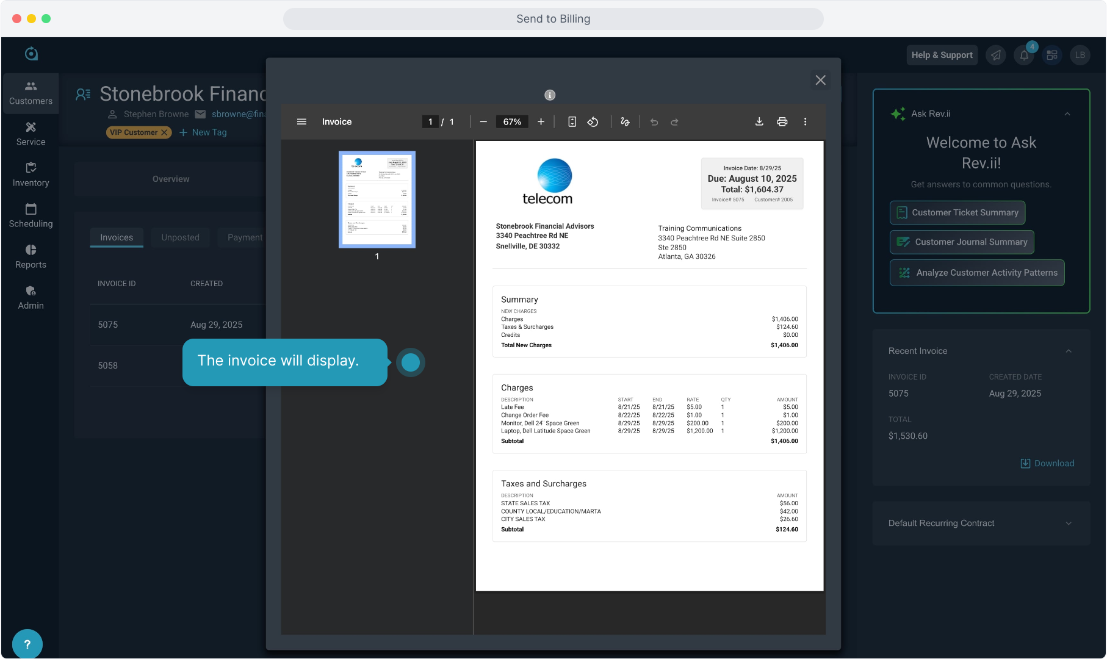The width and height of the screenshot is (1107, 659).
Task: Click the Aug 29, 2025 created date cell
Action: tap(217, 325)
